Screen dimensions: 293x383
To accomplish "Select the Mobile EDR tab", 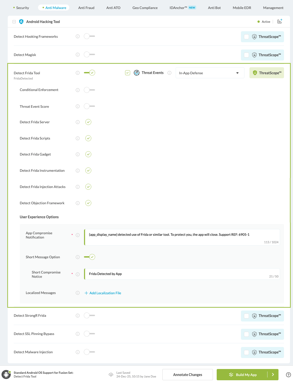I will tap(241, 8).
